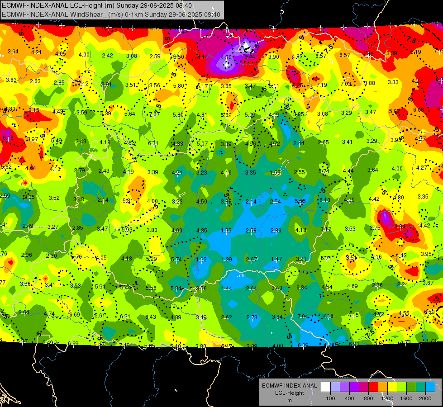Screen dimensions: 443x407
Task: Select the red legend color swatch
Action: coord(373,387)
